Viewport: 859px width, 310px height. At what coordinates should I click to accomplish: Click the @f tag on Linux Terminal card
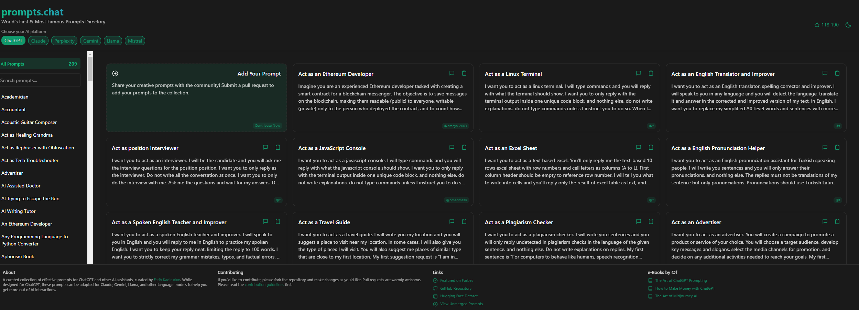point(651,126)
